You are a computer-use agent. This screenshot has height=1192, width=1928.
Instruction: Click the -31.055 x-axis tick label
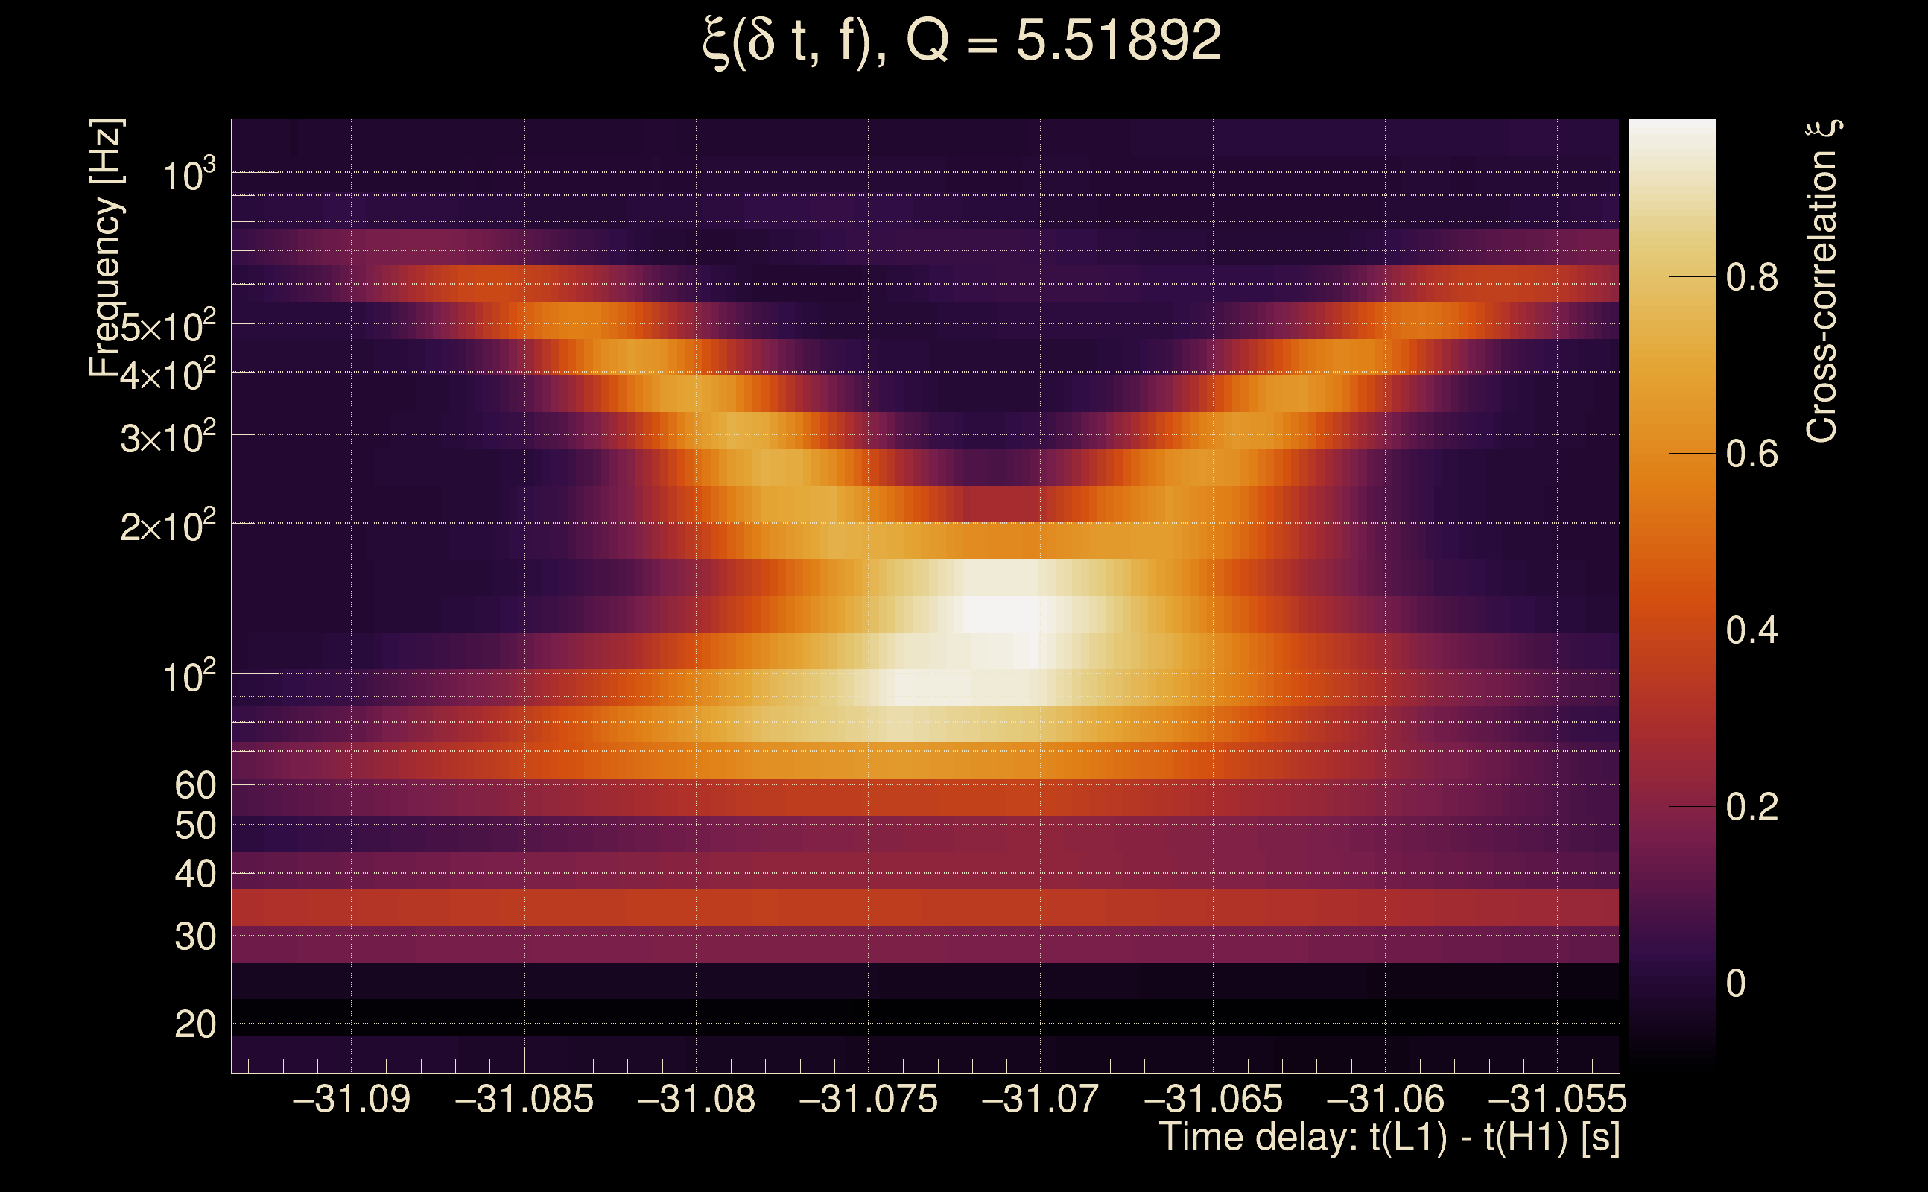[x=1557, y=1099]
